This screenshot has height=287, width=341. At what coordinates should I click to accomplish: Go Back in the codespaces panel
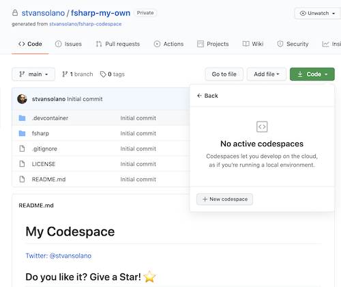(x=207, y=96)
